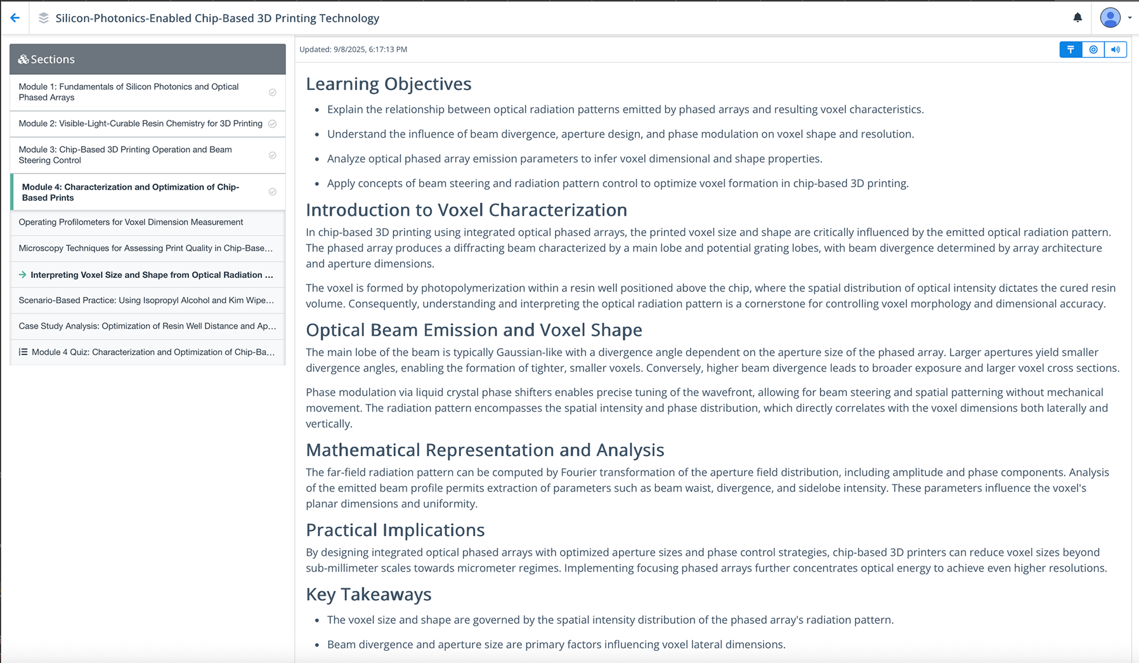Click the back arrow to exit the course
Image resolution: width=1139 pixels, height=663 pixels.
pos(15,17)
